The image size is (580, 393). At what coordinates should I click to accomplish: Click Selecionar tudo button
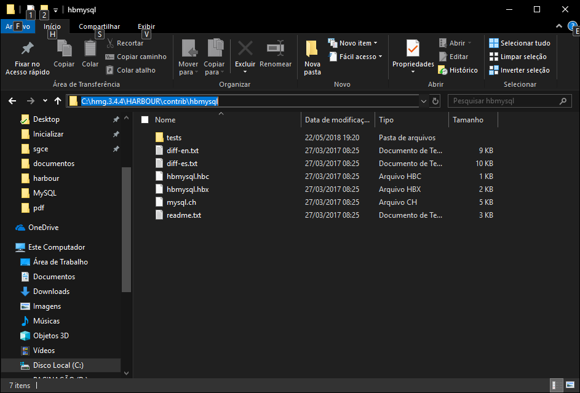pyautogui.click(x=520, y=43)
